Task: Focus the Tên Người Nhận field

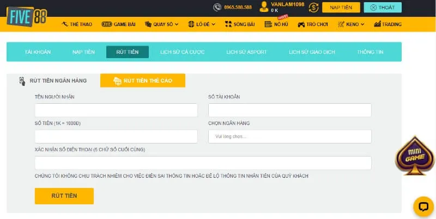Action: click(116, 110)
